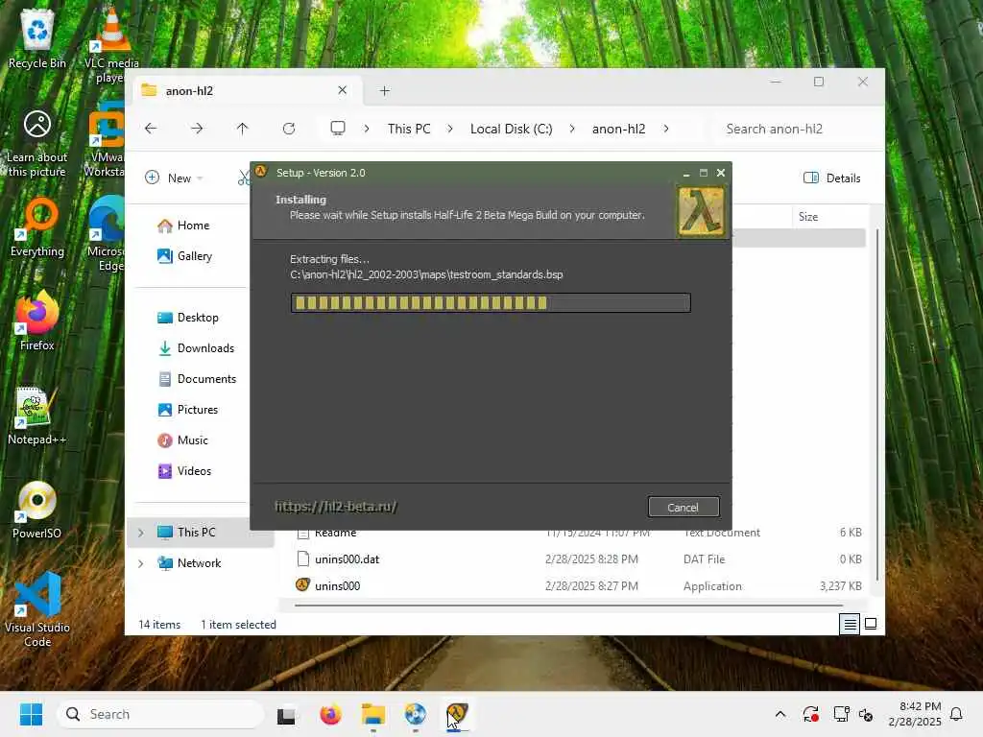Screen dimensions: 983x737
Task: Go back in File Explorer
Action: [151, 129]
